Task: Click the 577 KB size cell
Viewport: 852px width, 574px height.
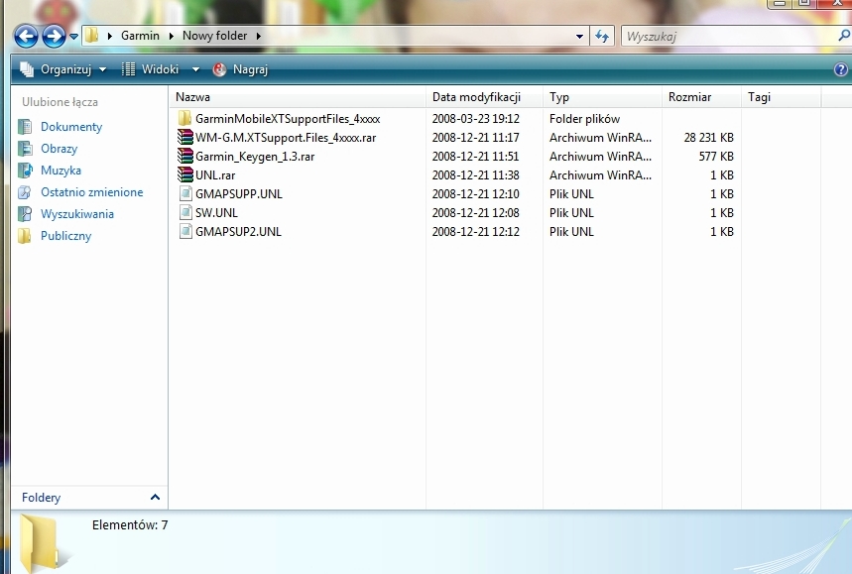Action: coord(716,157)
